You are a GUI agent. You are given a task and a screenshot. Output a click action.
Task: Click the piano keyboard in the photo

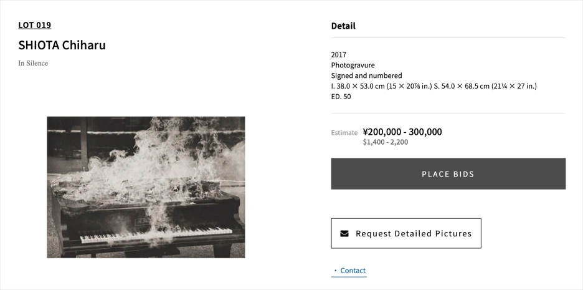tap(156, 234)
